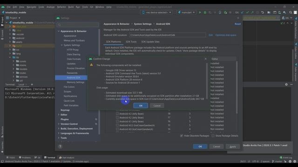The width and height of the screenshot is (298, 167).
Task: Toggle Android 4.3 (Jelly Bean) checkbox
Action: [x=117, y=114]
